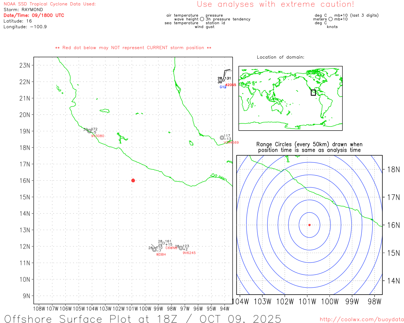
Task: Click the red 9V6245 station ID
Action: pos(189,253)
